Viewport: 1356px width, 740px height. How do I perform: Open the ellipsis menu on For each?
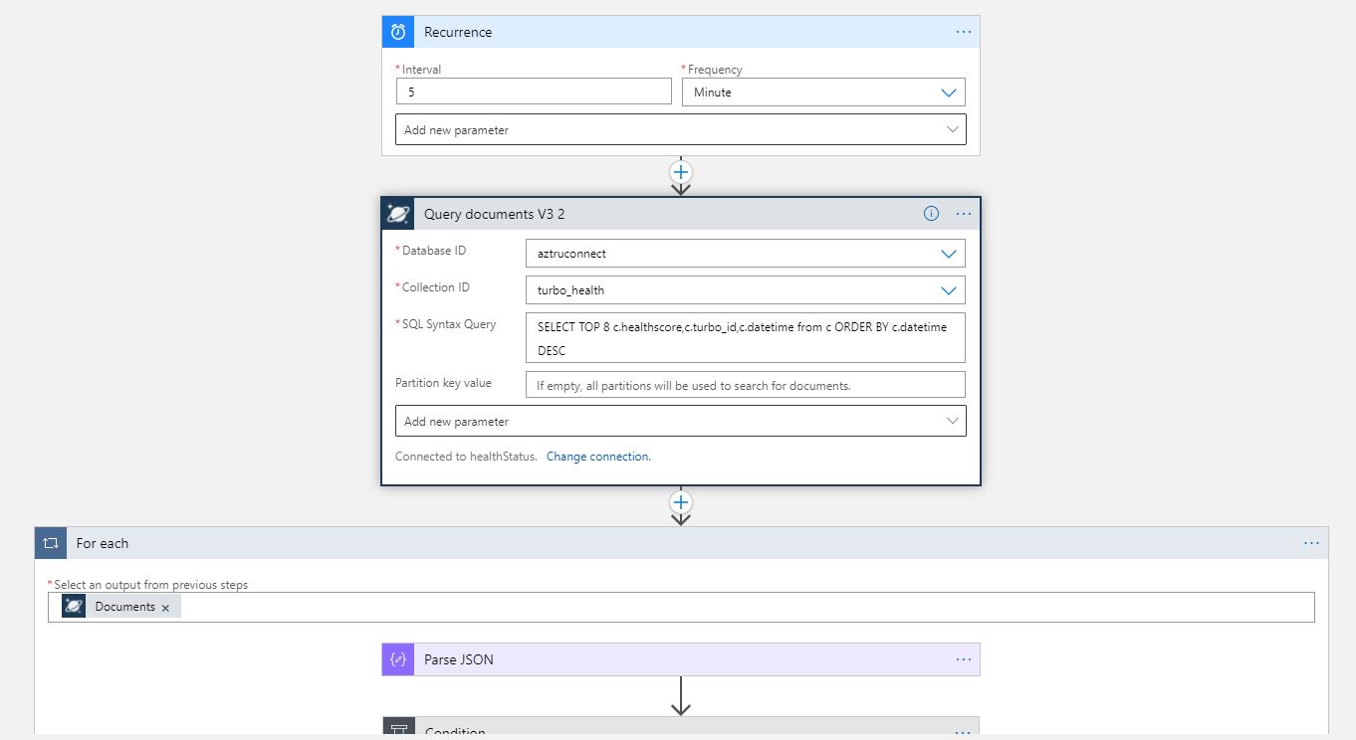click(x=1311, y=543)
